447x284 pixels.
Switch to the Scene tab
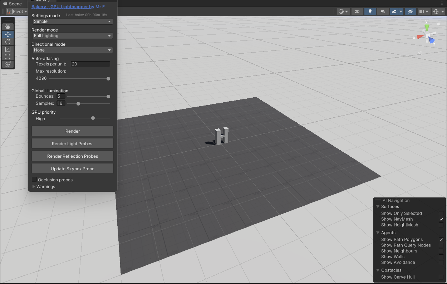click(x=13, y=4)
